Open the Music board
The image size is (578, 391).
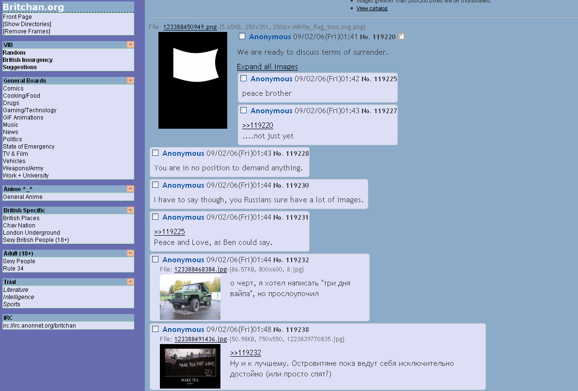point(11,125)
